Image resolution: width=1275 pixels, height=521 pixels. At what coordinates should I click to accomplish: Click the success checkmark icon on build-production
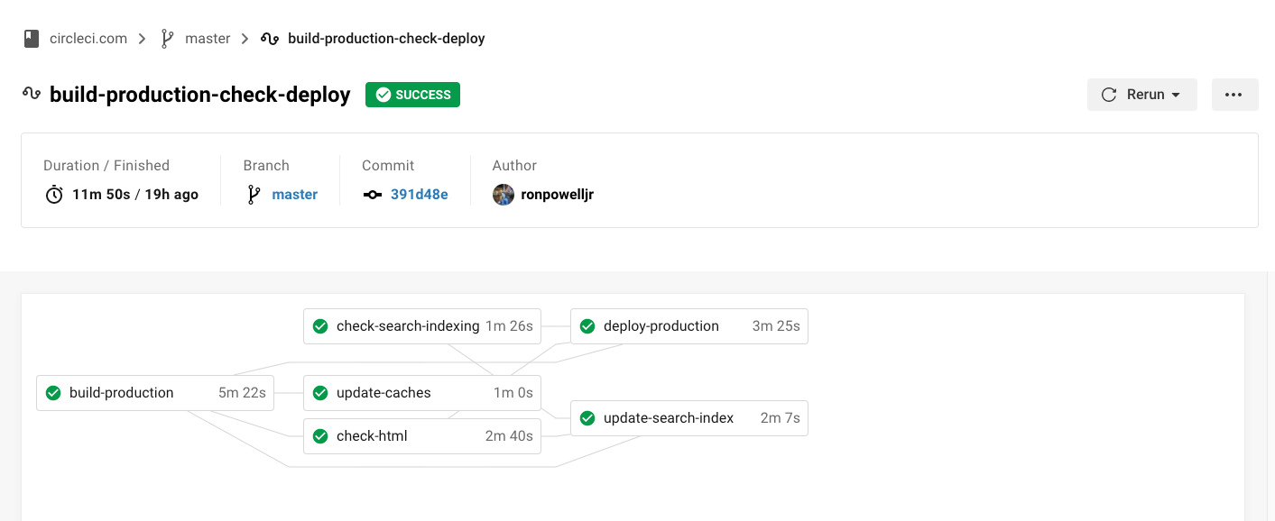tap(52, 392)
